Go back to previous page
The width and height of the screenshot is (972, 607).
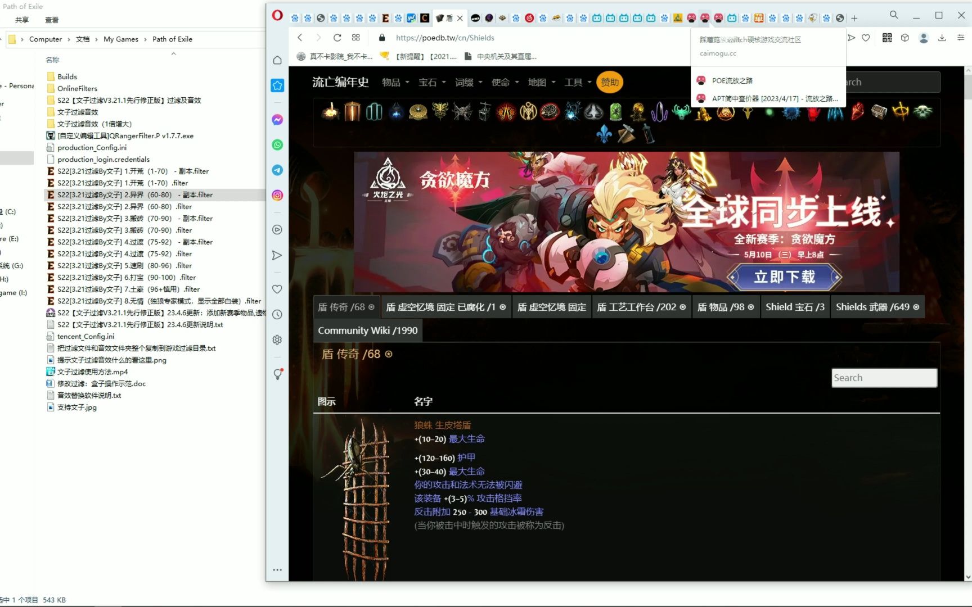(300, 38)
